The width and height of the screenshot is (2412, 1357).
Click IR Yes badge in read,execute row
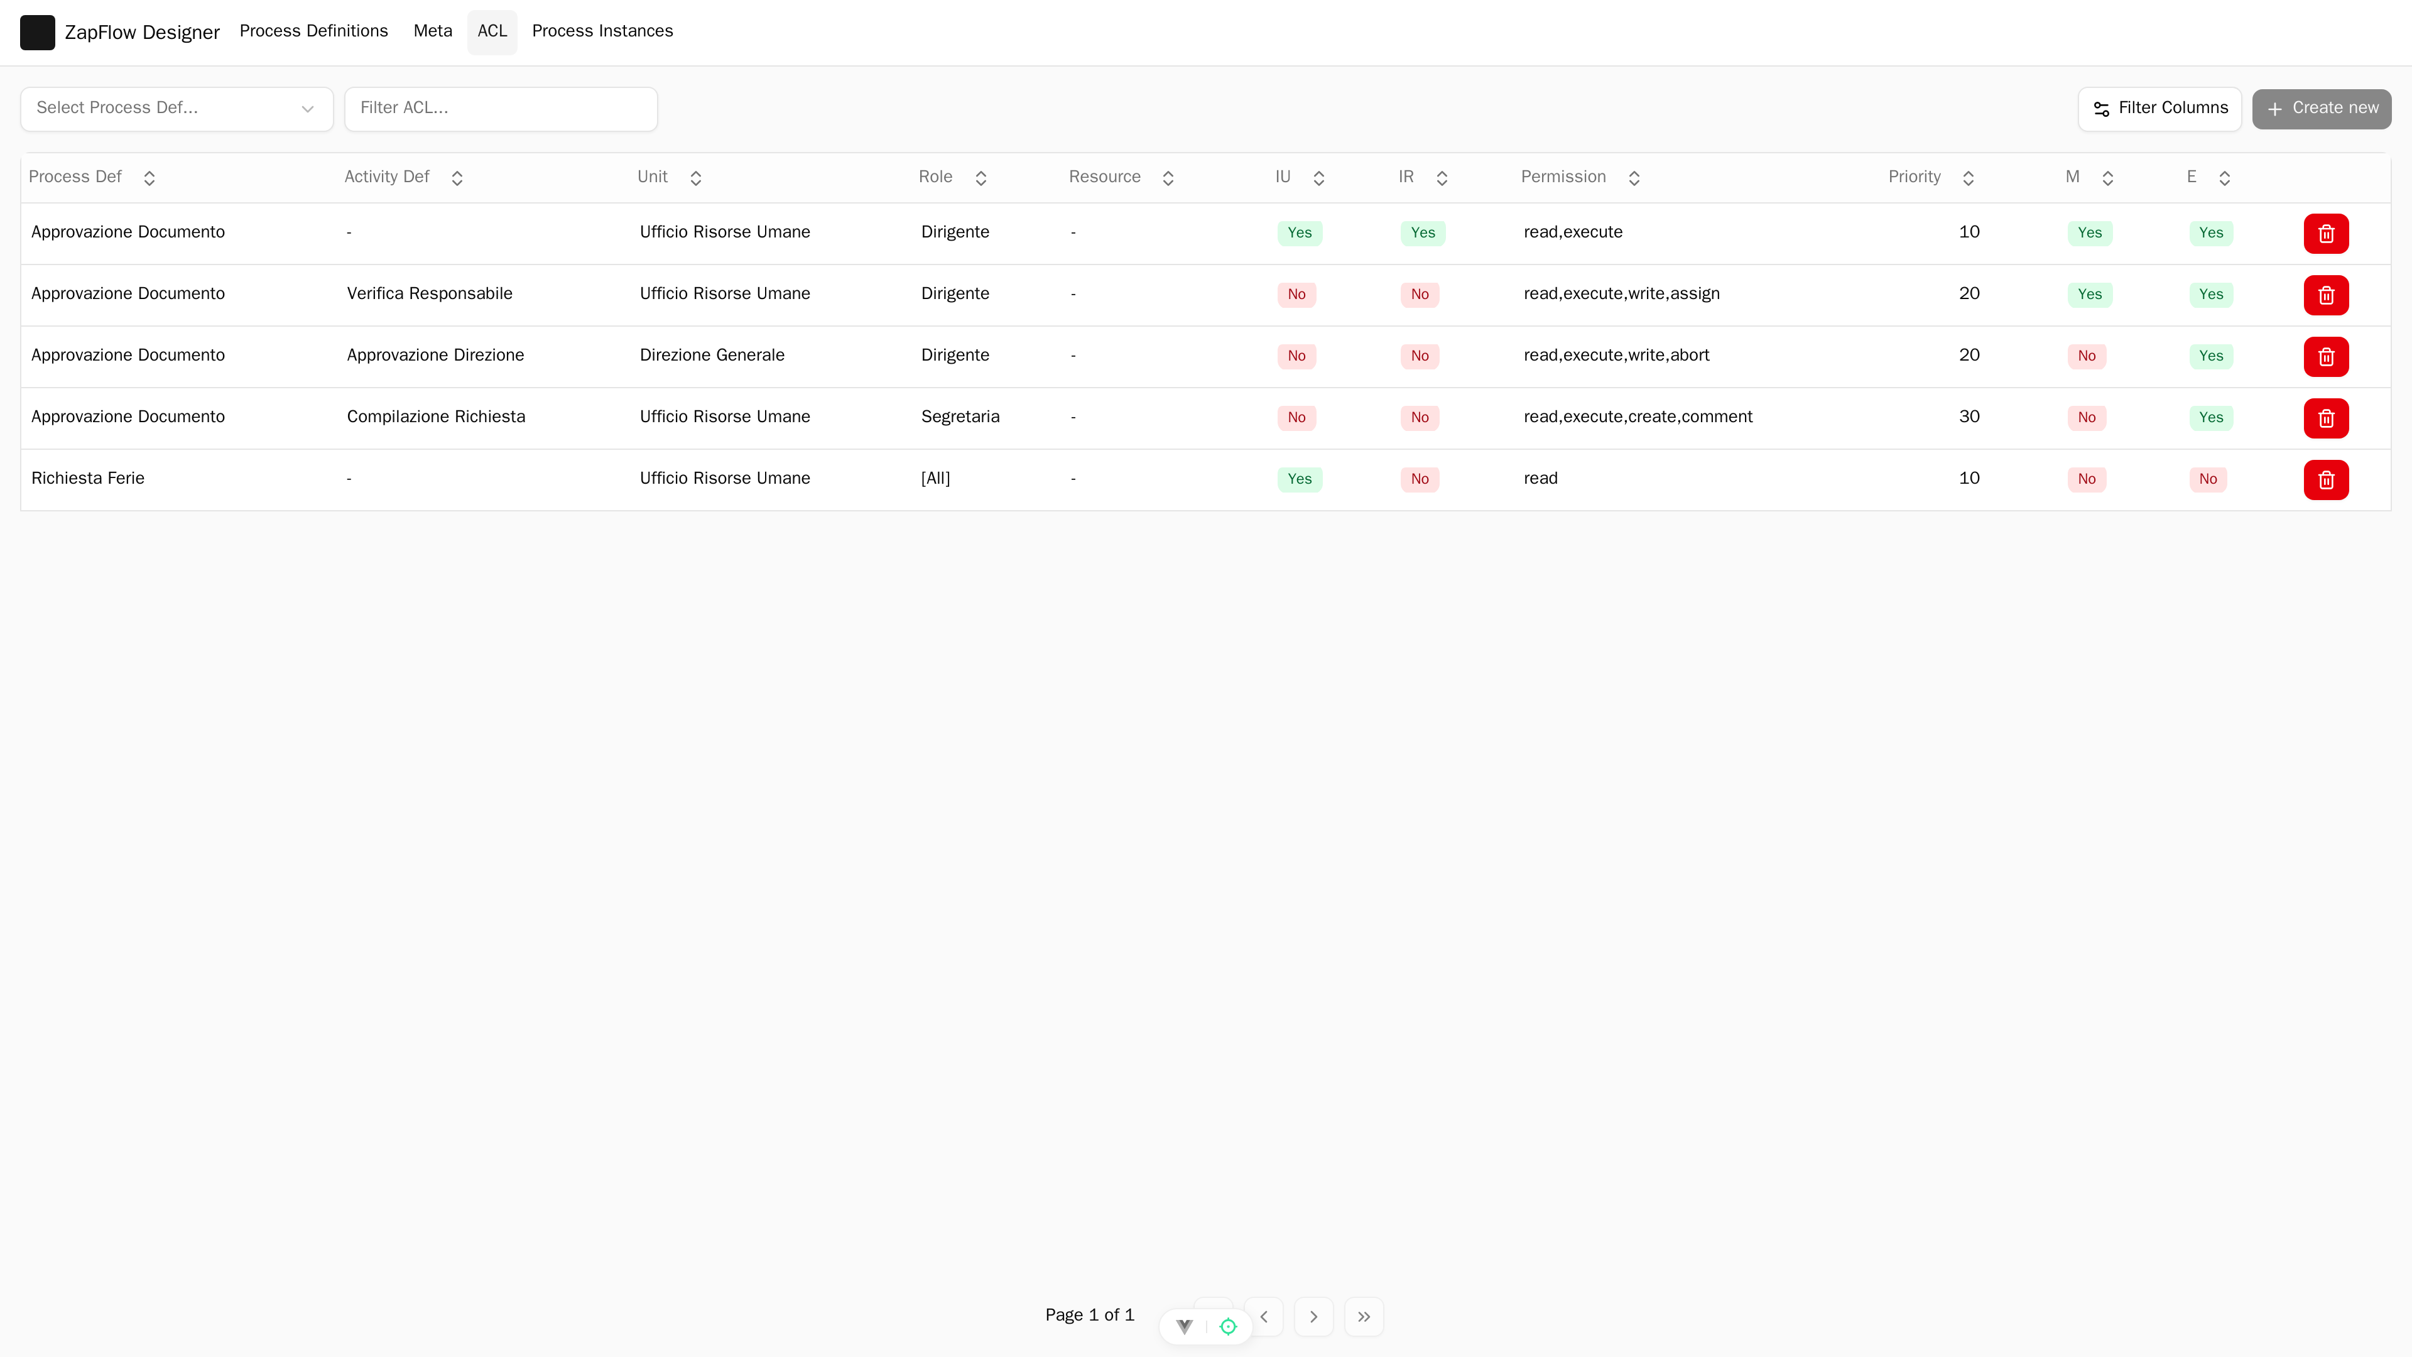tap(1422, 233)
